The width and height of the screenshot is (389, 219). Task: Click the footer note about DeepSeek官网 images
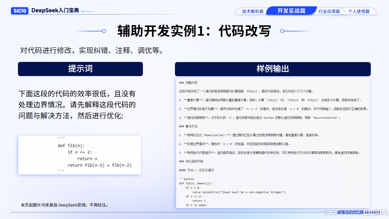pos(64,205)
